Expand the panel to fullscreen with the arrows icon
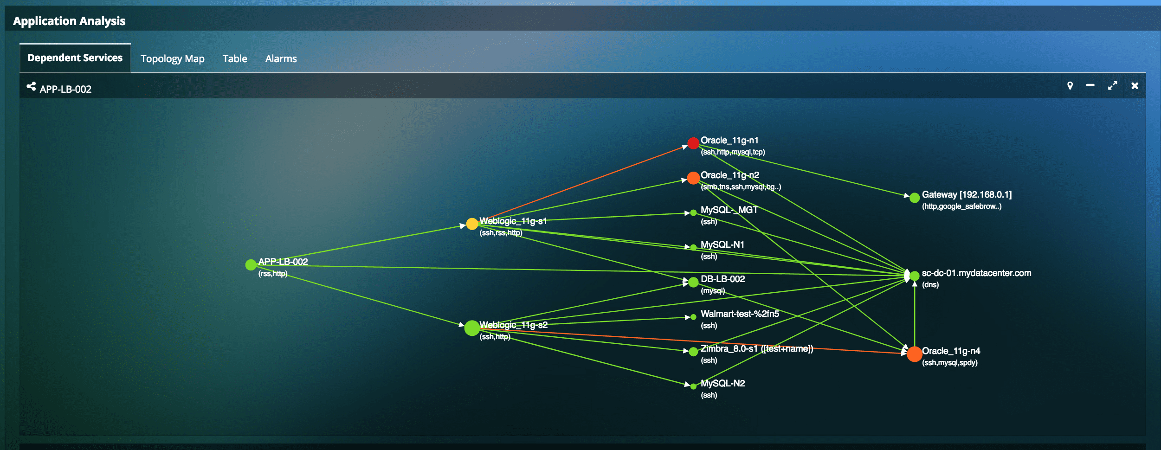The image size is (1161, 450). click(x=1112, y=86)
